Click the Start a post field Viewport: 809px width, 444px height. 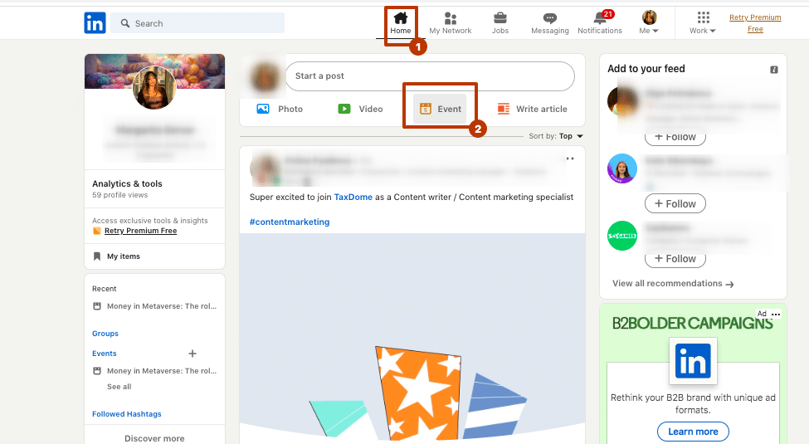430,76
